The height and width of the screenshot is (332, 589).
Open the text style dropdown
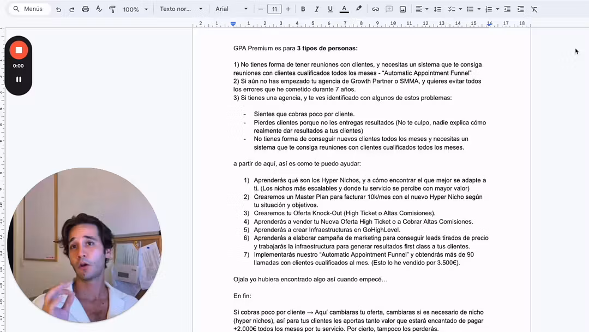click(181, 9)
